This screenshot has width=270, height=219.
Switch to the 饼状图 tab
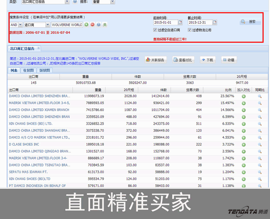[45, 70]
